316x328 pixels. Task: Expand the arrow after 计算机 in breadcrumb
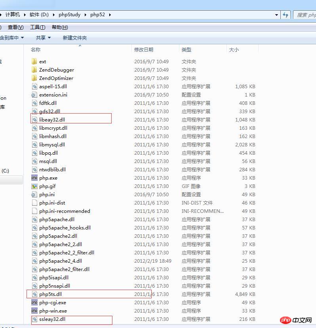(x=25, y=15)
